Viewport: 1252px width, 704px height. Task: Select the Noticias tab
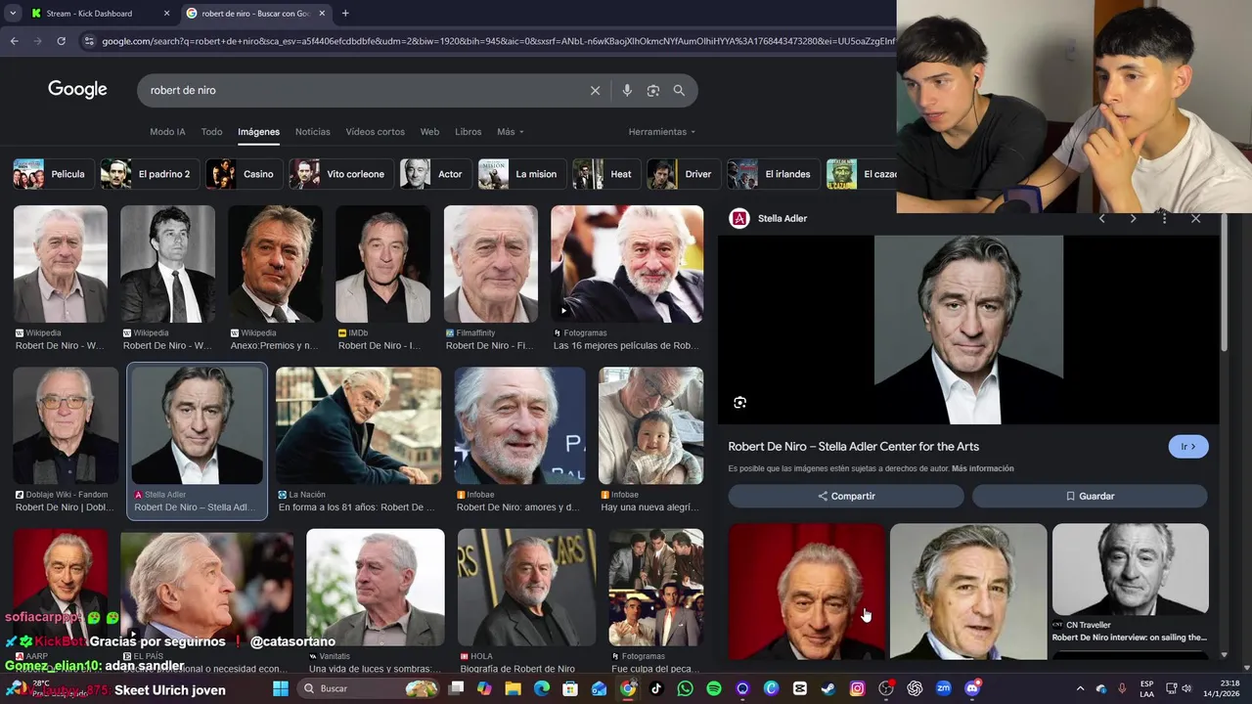[313, 132]
